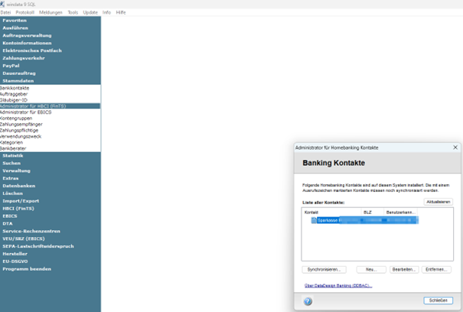Open the Meldungen menu
Image resolution: width=463 pixels, height=312 pixels.
coord(51,12)
